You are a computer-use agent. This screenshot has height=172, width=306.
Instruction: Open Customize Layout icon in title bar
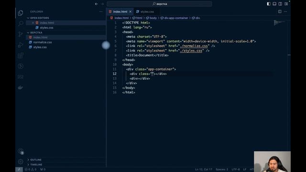(x=286, y=4)
